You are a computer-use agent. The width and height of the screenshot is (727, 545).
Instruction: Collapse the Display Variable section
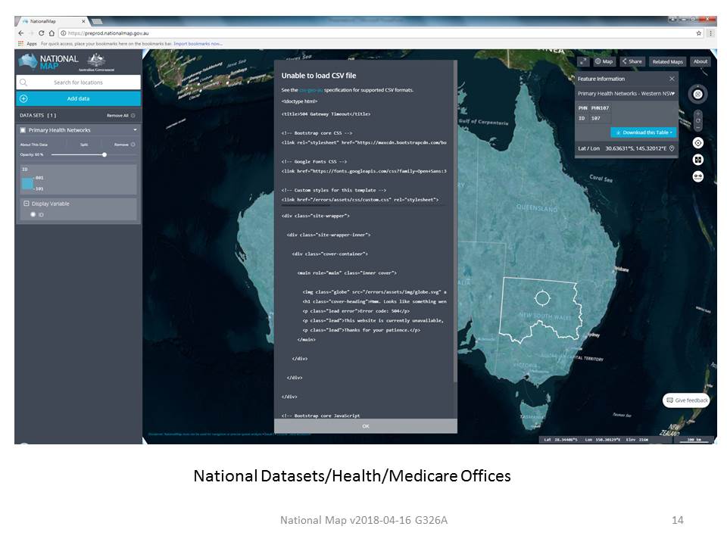tap(27, 204)
